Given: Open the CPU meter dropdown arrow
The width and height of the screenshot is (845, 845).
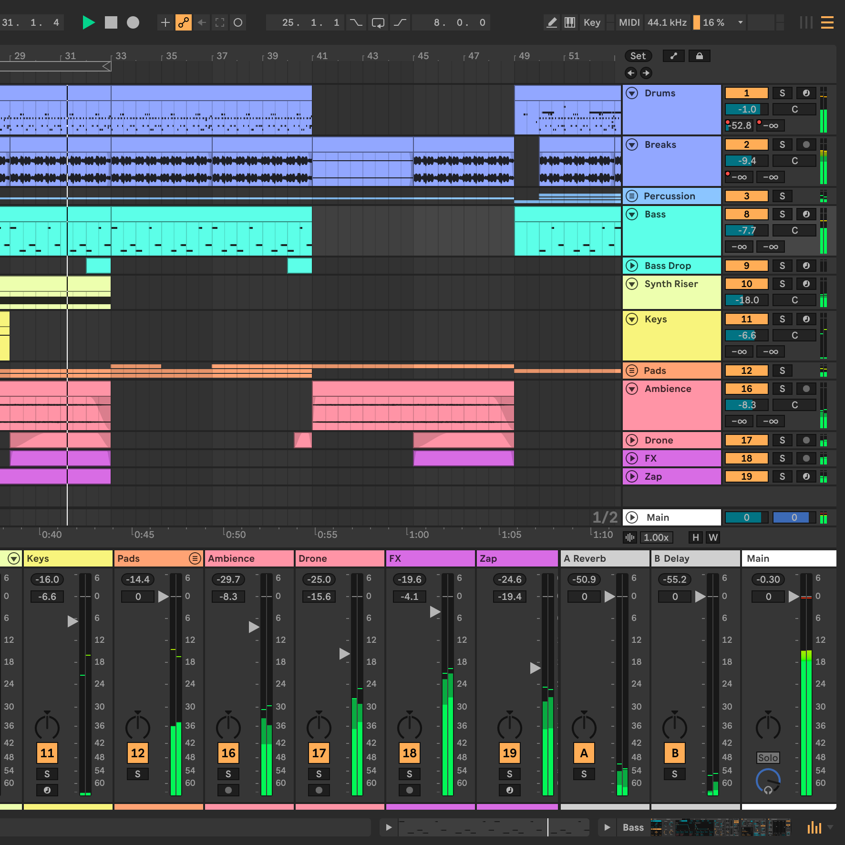Looking at the screenshot, I should [x=740, y=22].
